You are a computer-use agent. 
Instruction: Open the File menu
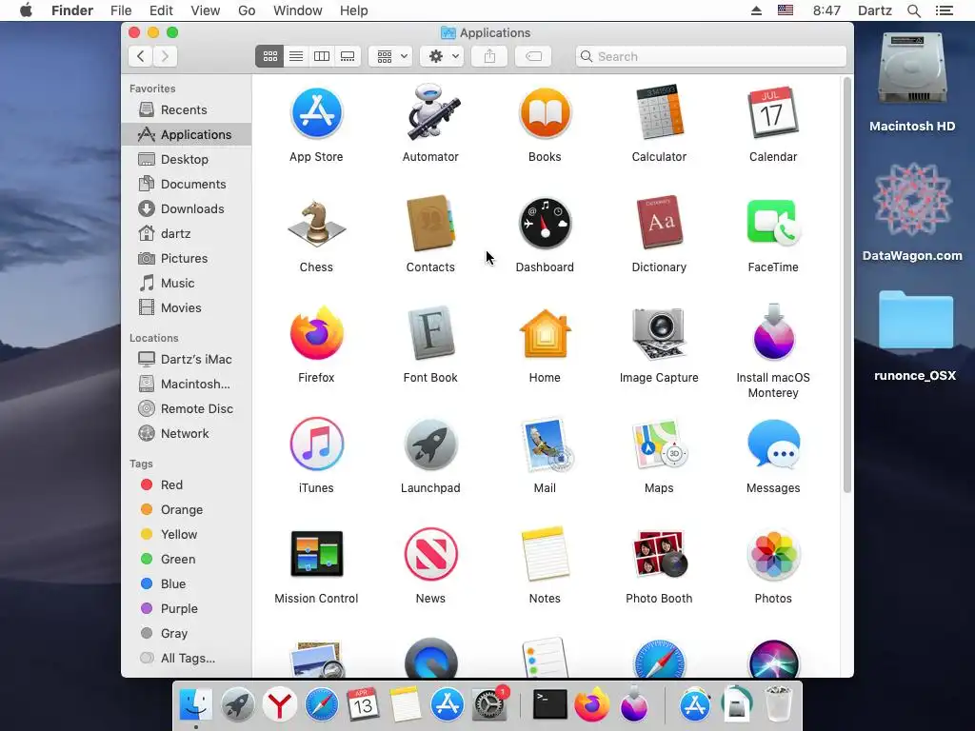pos(121,10)
